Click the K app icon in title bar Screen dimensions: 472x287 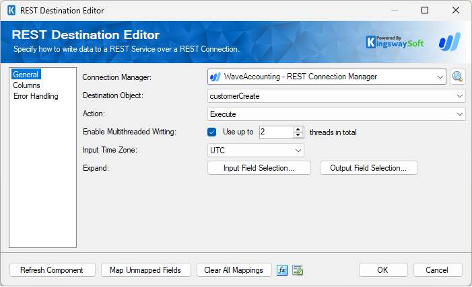point(11,11)
